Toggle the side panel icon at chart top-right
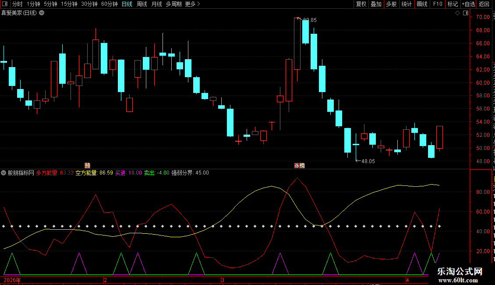 (466, 13)
